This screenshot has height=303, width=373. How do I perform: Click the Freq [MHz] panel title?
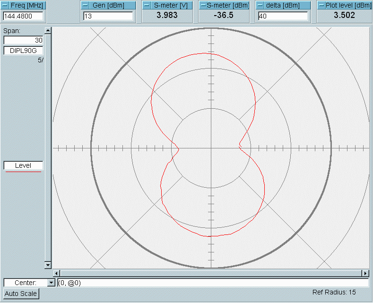[27, 5]
